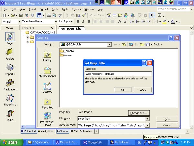Click the Create New Folder icon
Viewport: 194px width, 146px height.
[142, 44]
